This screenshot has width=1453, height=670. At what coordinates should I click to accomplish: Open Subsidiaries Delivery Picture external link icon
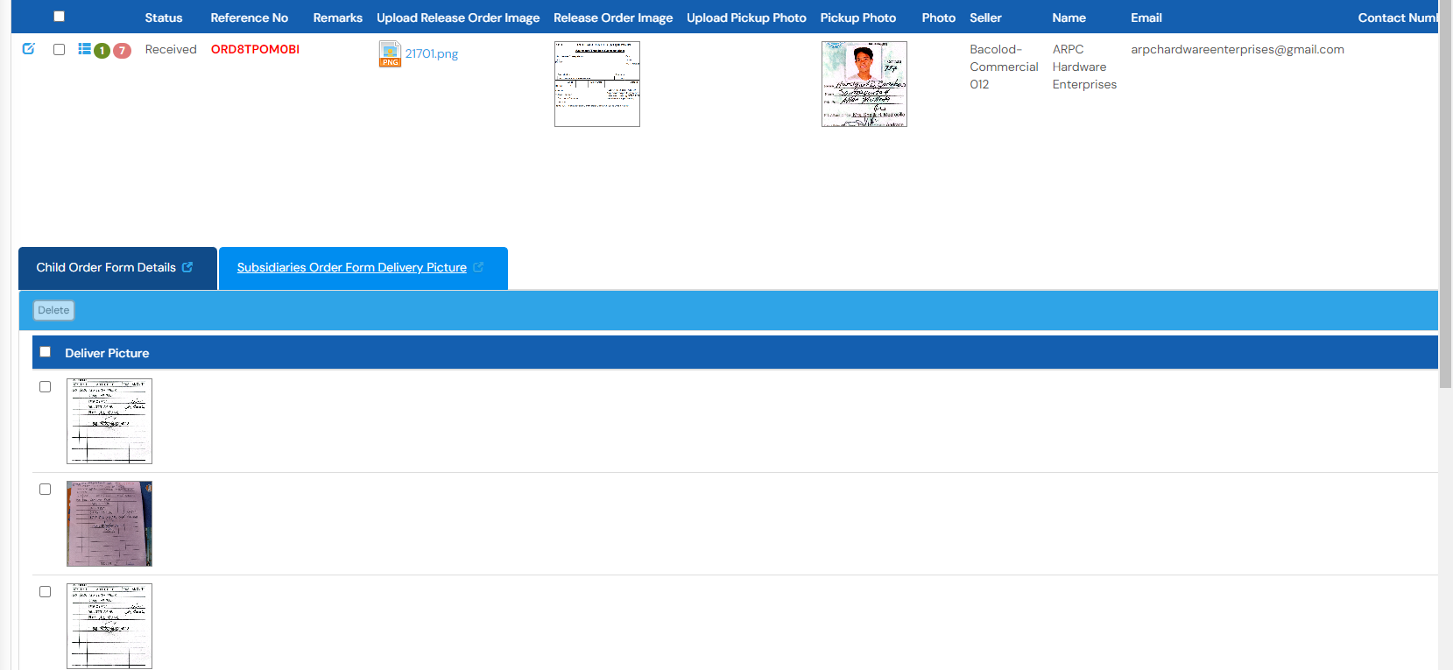tap(478, 267)
